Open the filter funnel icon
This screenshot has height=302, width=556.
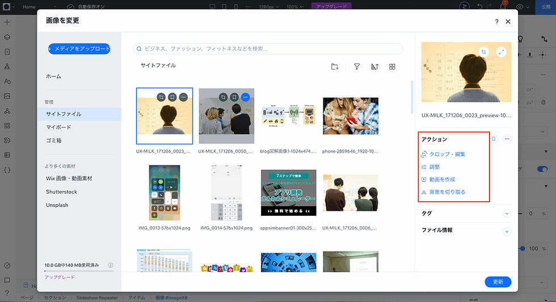point(357,66)
